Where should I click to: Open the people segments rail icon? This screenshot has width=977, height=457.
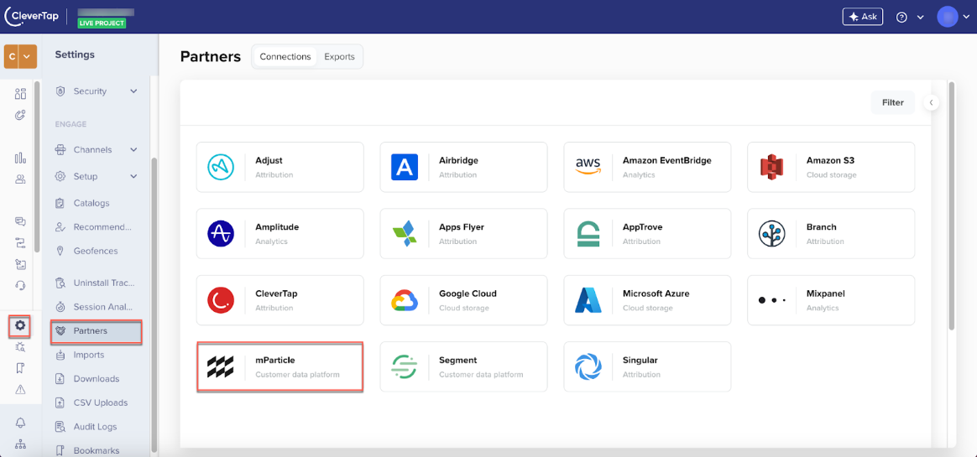(x=20, y=179)
